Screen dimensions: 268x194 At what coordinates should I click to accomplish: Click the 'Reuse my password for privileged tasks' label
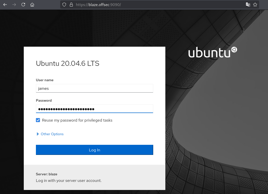tap(77, 120)
